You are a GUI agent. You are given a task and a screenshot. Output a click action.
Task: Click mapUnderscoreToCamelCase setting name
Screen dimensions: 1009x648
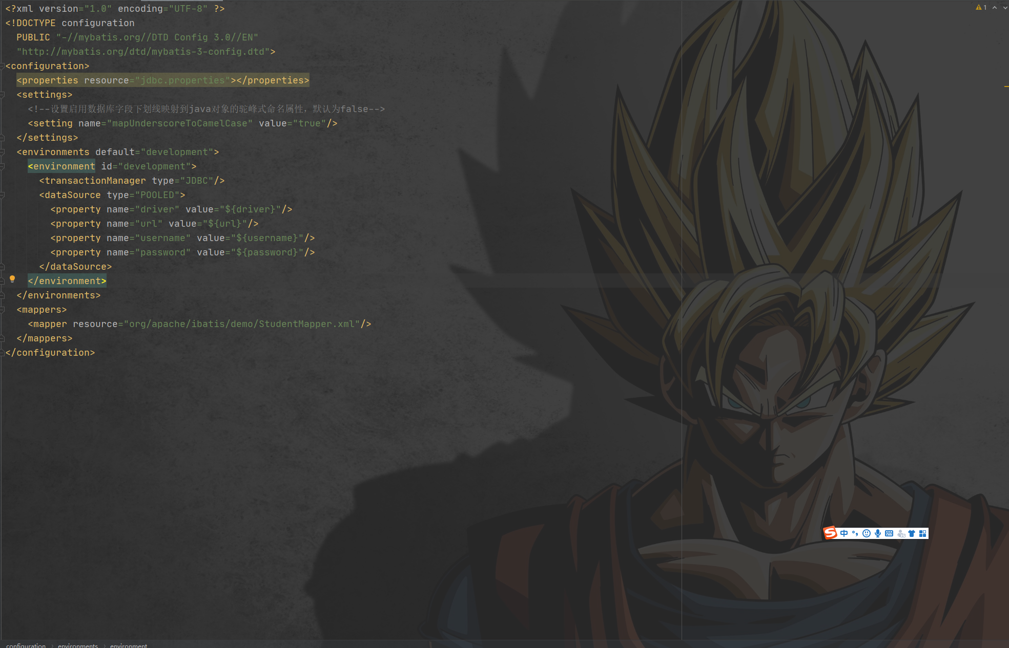point(179,123)
